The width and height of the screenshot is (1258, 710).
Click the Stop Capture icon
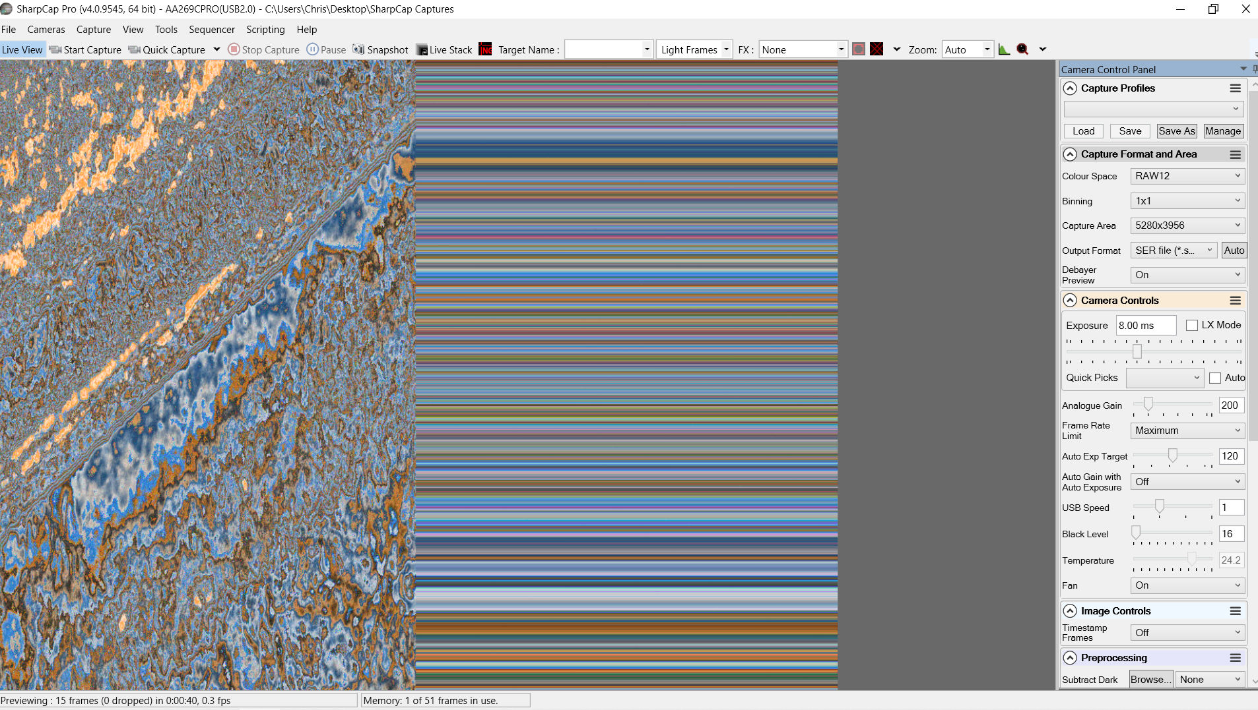pyautogui.click(x=234, y=49)
